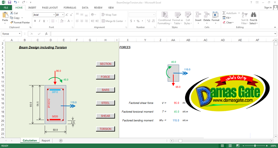
Task: Switch to the FORMULAS tab
Action: [x=70, y=8]
